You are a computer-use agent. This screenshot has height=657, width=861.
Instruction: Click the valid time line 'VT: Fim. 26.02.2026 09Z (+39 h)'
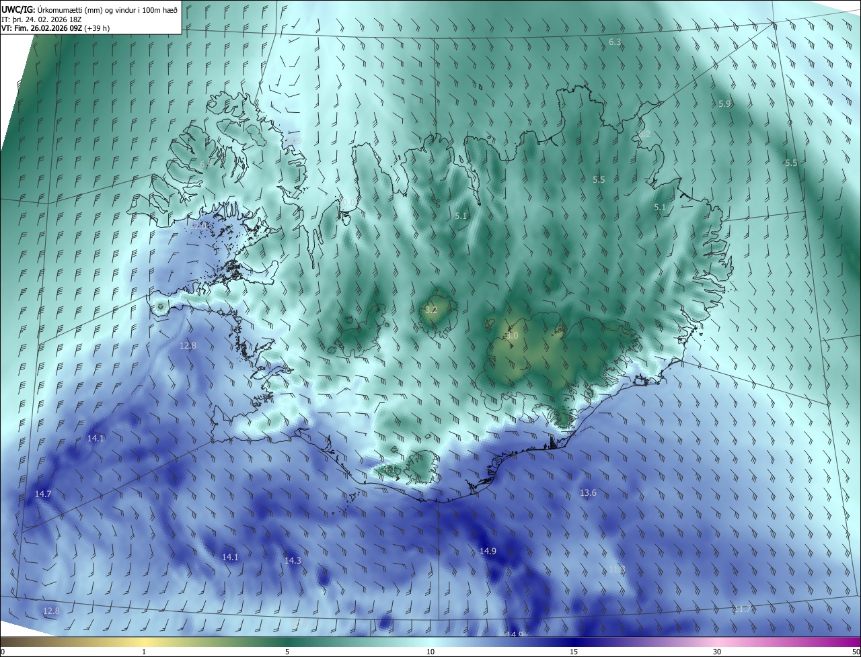[x=57, y=29]
